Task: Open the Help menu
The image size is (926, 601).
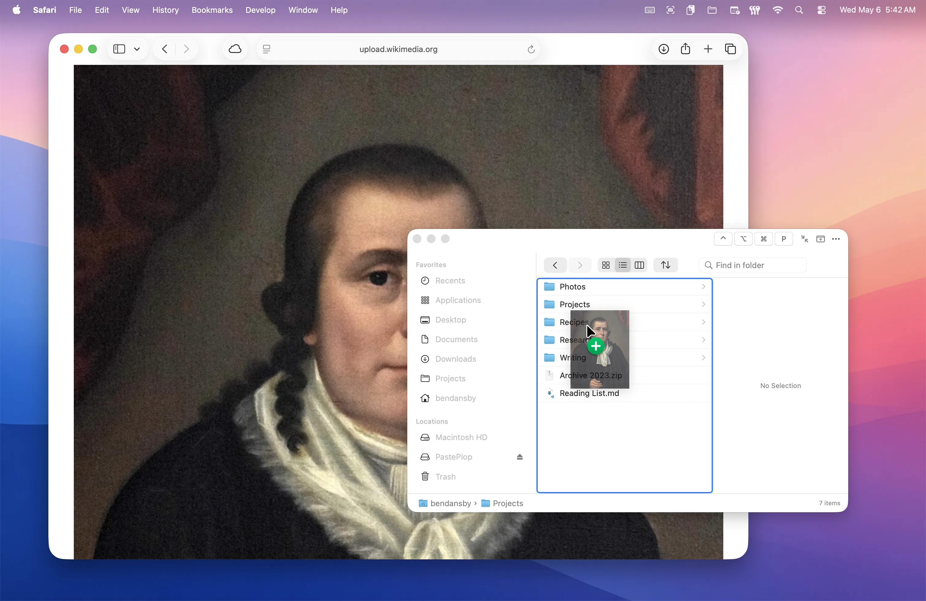Action: coord(339,10)
